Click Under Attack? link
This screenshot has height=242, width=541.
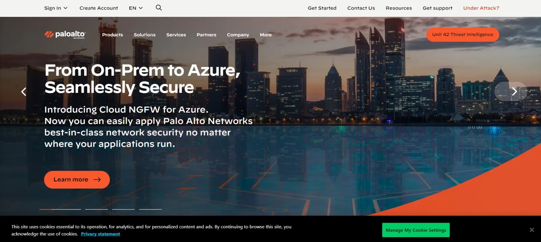tap(481, 8)
